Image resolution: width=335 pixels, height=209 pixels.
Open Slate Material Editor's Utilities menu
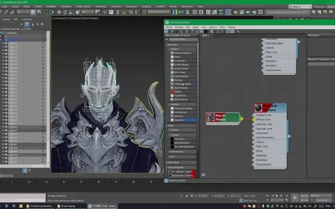point(231,27)
